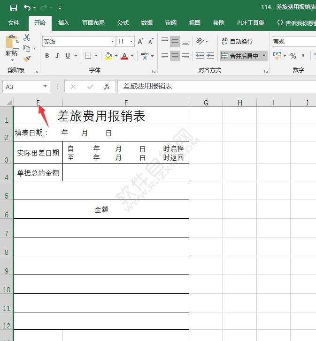Click 自动换行 wrap text button
Screen dimensions: 316x341
click(x=237, y=41)
